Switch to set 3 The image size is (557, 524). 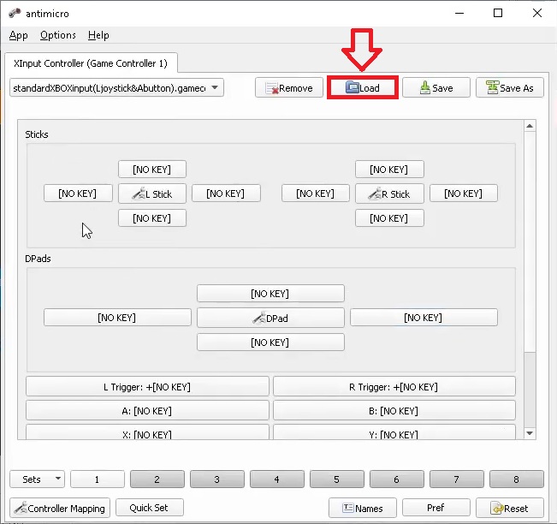coord(217,479)
